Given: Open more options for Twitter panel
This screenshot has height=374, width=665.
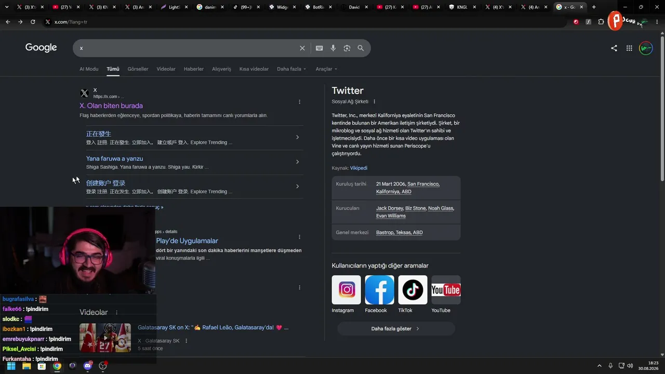Looking at the screenshot, I should click(374, 101).
